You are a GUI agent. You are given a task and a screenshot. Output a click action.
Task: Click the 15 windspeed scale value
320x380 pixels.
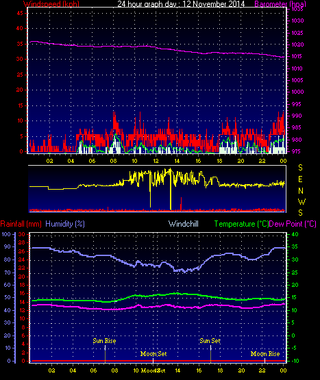pyautogui.click(x=20, y=105)
